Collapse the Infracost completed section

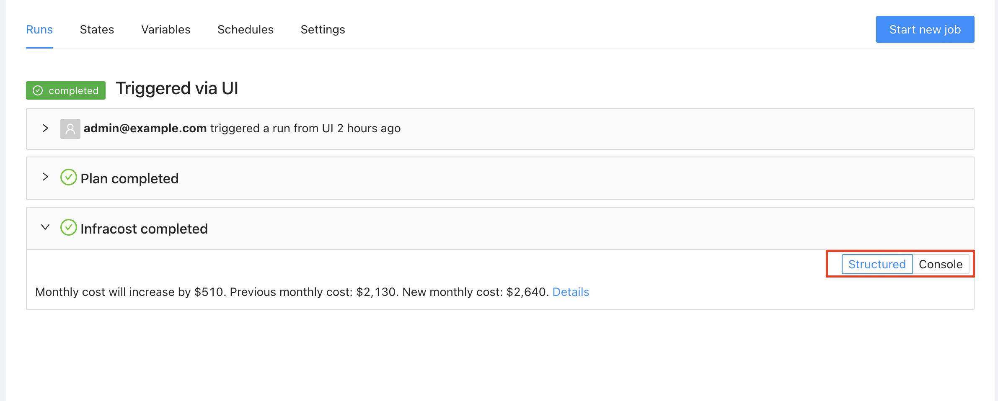click(45, 227)
